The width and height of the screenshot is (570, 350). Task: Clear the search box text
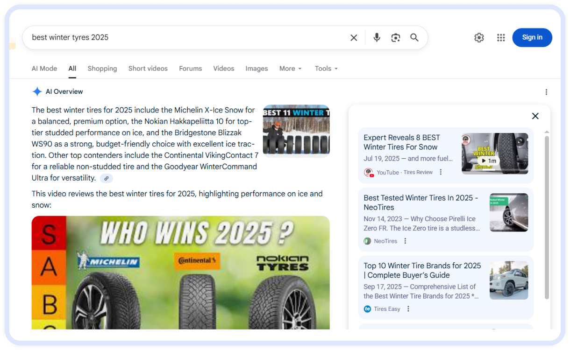click(354, 38)
